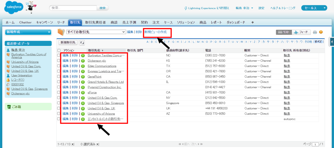Check the Burlington Textiles row checkbox
This screenshot has width=334, height=148.
[x=59, y=55]
